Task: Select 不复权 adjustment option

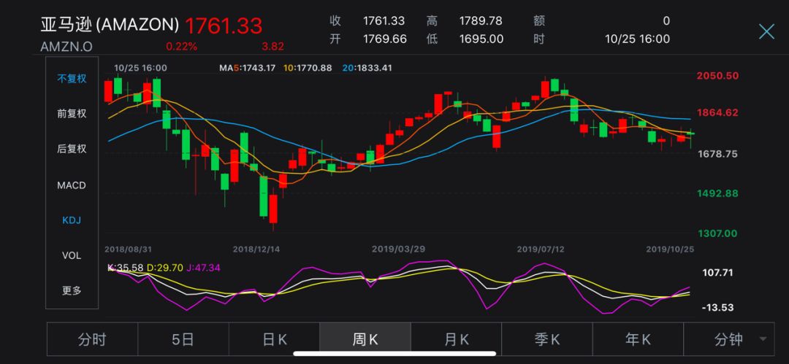Action: coord(72,79)
